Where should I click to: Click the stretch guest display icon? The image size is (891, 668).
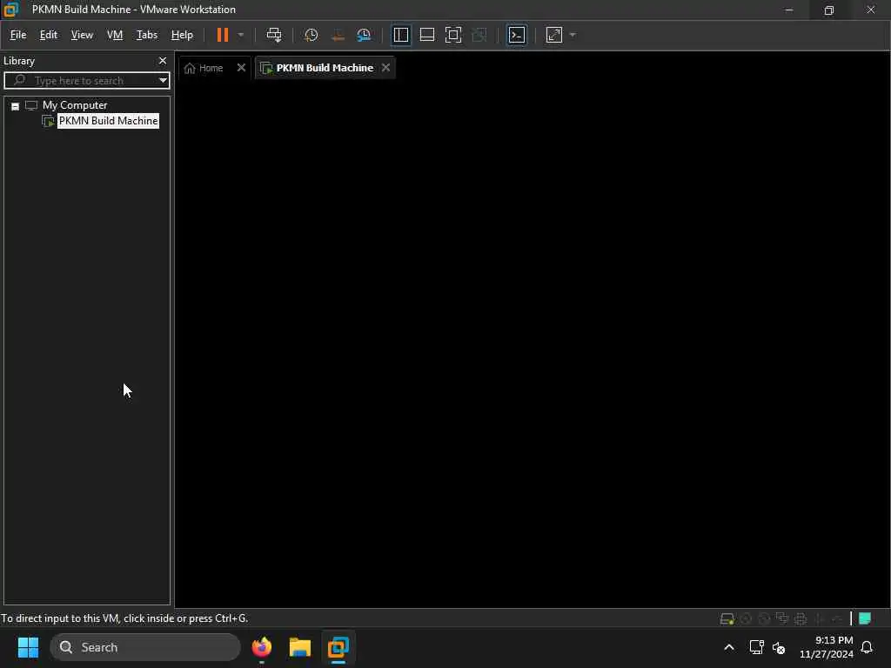click(554, 35)
